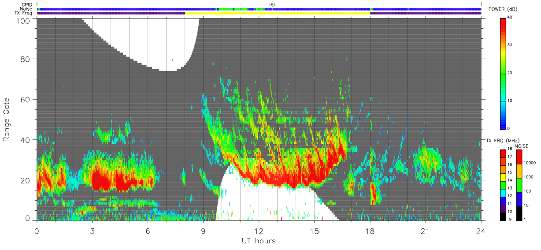Click the Range Gate axis title

[x=7, y=119]
